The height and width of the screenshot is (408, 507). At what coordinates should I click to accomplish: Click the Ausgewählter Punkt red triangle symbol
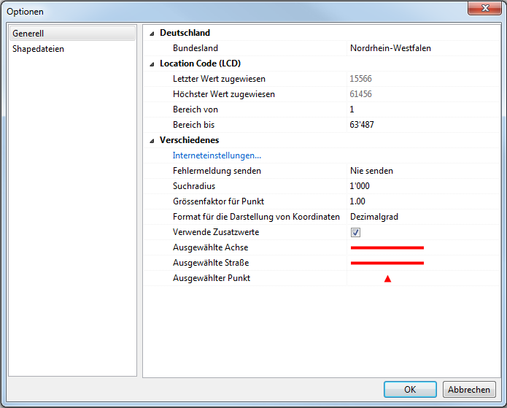pyautogui.click(x=387, y=278)
